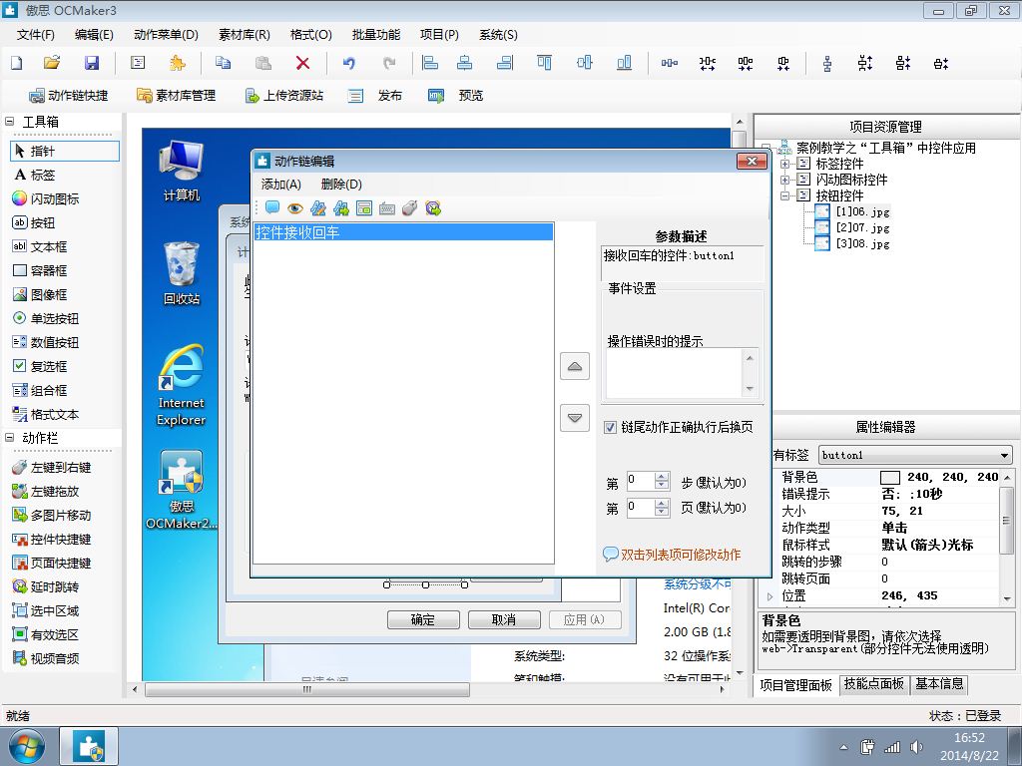Click 上传资源站 upload button
This screenshot has width=1022, height=766.
[x=283, y=96]
